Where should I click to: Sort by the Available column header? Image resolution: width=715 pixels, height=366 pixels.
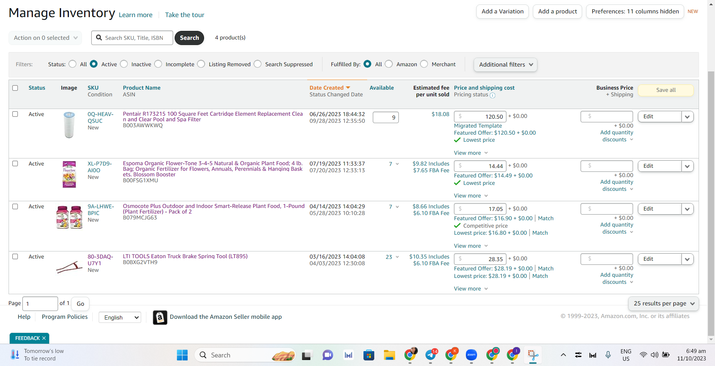pos(382,88)
